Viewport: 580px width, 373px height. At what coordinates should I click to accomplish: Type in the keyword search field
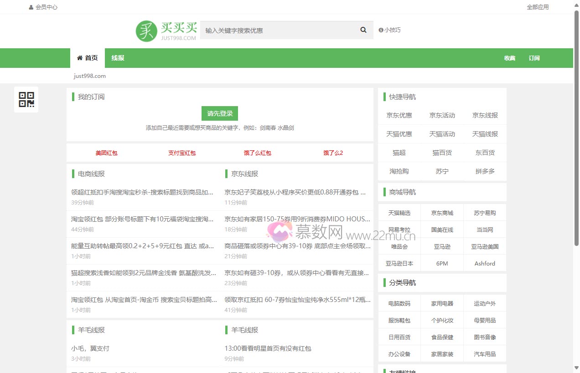point(278,31)
